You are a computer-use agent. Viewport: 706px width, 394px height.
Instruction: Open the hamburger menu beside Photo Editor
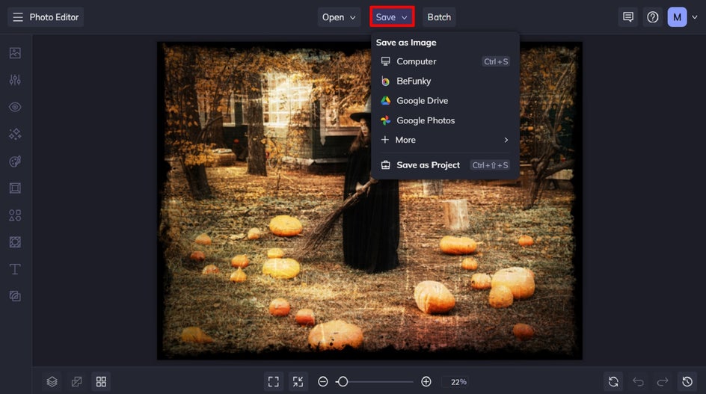pos(17,17)
